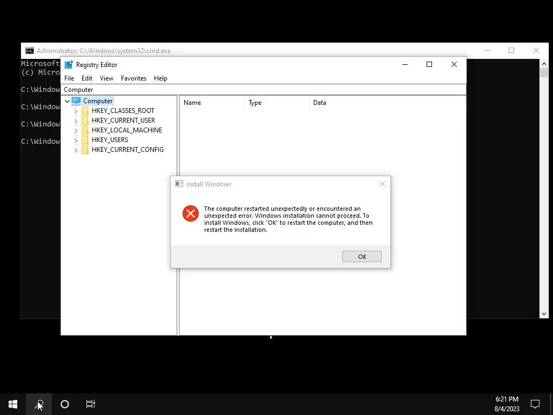Image resolution: width=553 pixels, height=415 pixels.
Task: Close the Install Windows error dialog
Action: coord(382,184)
